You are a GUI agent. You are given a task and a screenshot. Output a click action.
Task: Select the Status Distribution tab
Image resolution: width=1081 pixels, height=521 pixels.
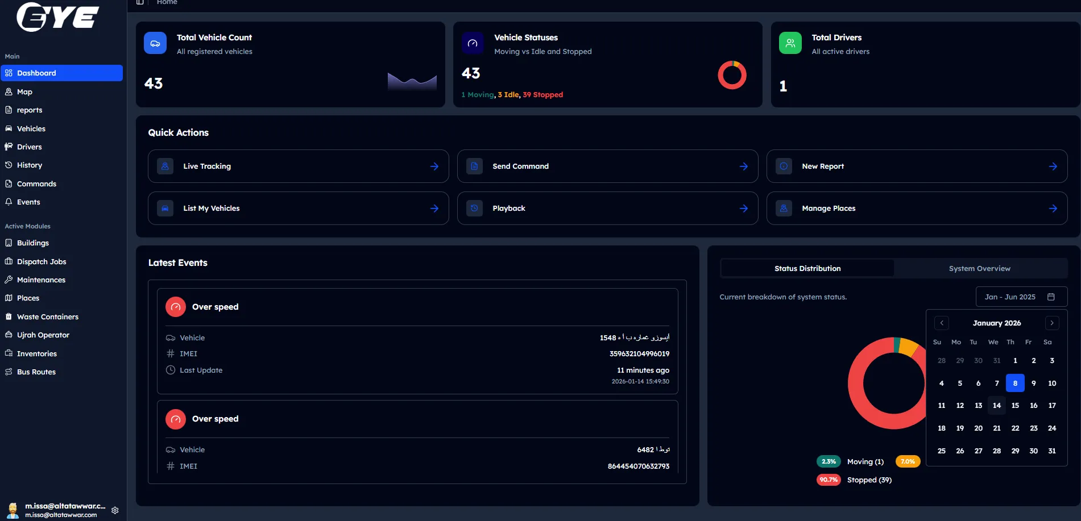807,269
